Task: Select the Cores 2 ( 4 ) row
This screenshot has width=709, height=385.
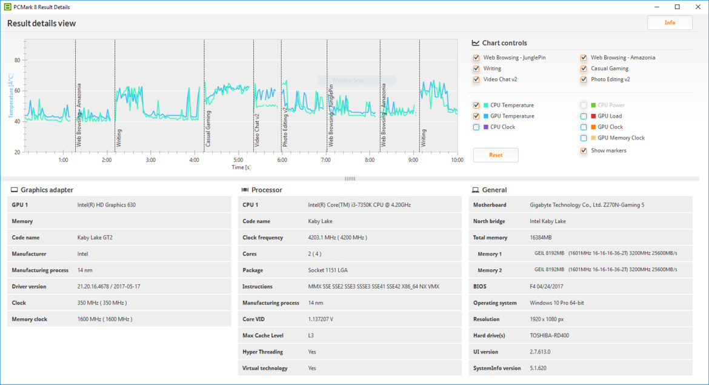Action: [x=350, y=254]
